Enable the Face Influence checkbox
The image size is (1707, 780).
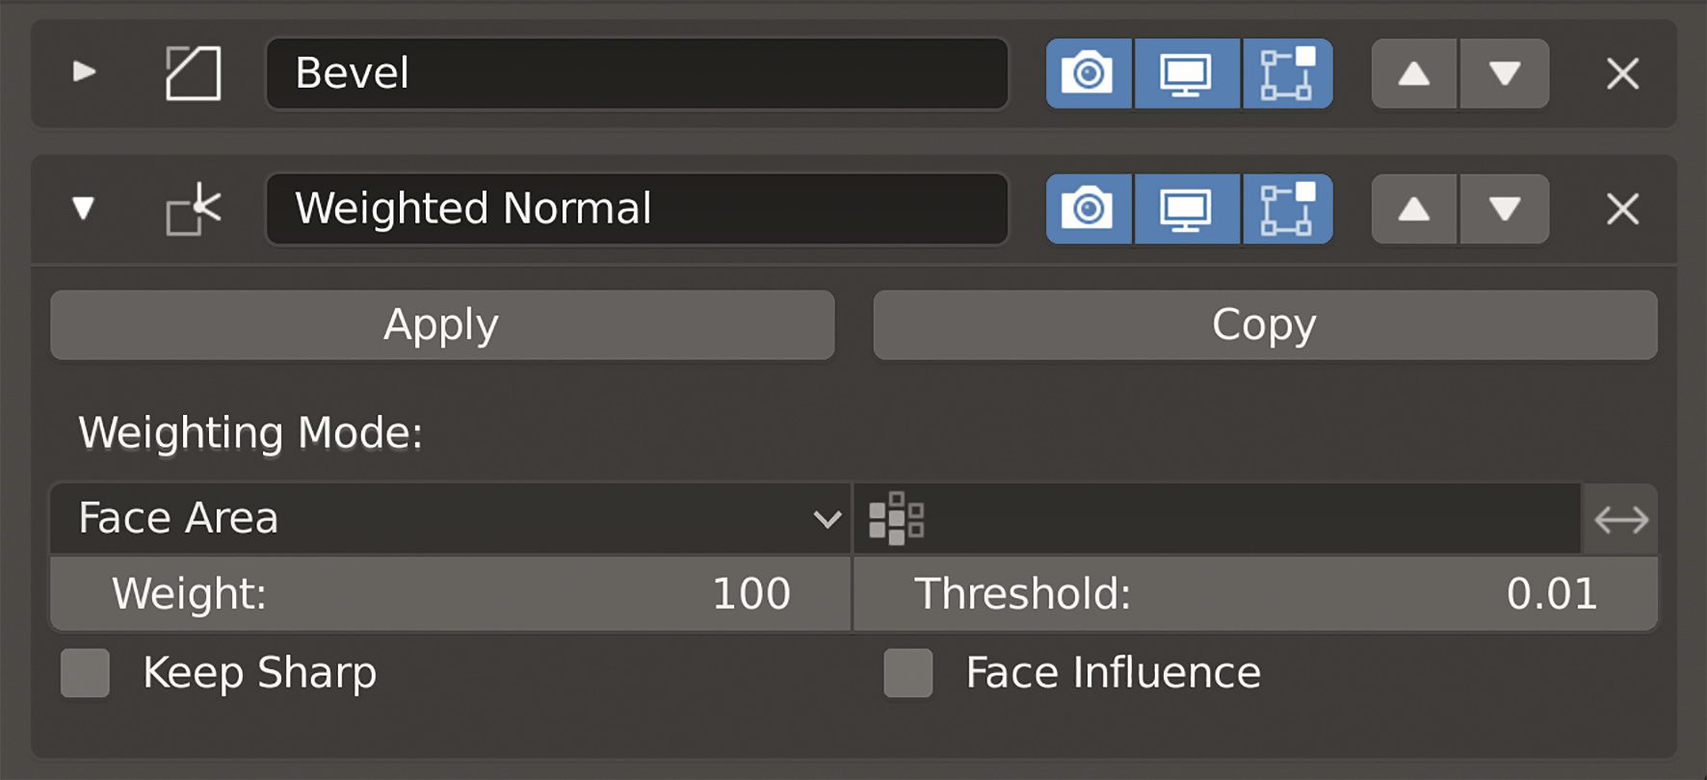(906, 673)
